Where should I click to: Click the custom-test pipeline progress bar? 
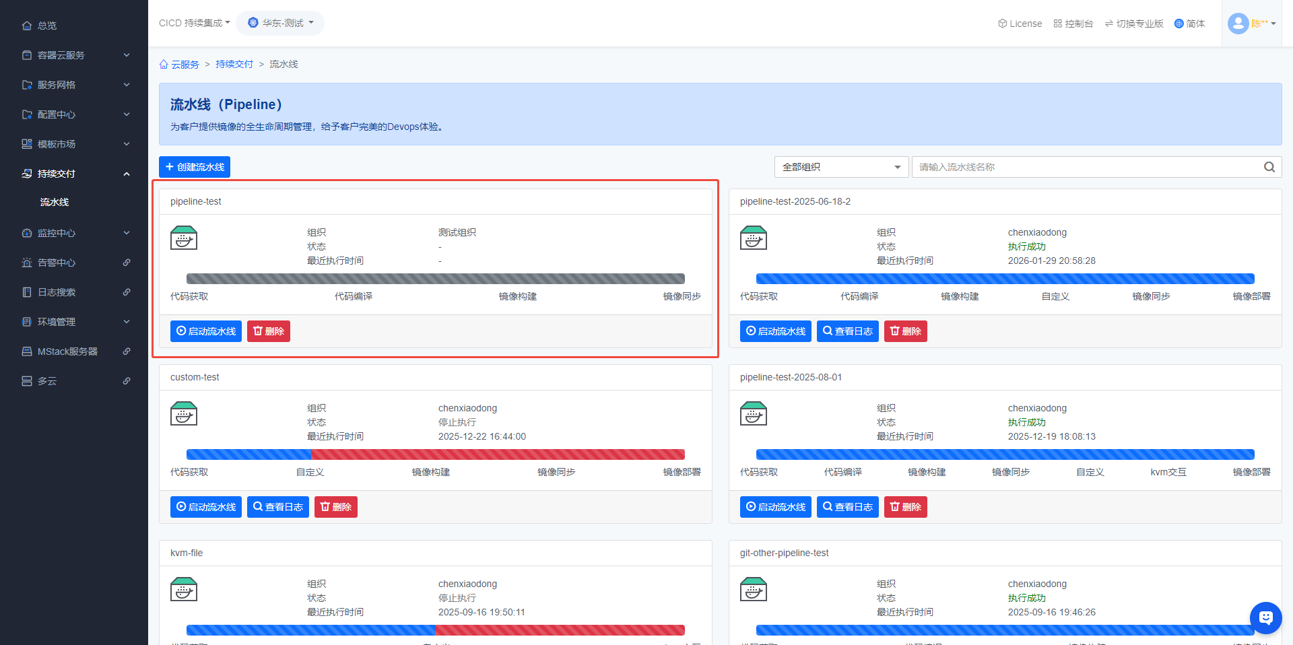point(435,454)
